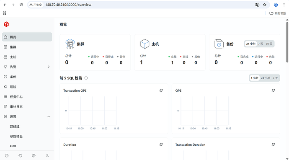The image size is (289, 160).
Task: Toggle the dark theme icon in sidebar footer
Action: coord(20,156)
